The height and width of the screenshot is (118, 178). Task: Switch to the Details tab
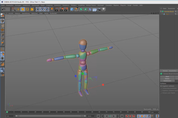[167, 79]
